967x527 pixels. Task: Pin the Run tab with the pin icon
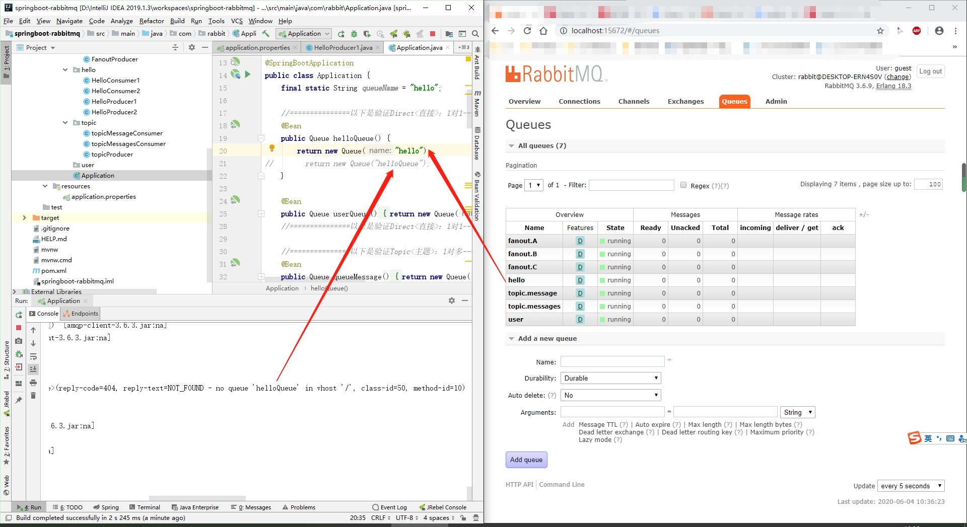tap(19, 399)
